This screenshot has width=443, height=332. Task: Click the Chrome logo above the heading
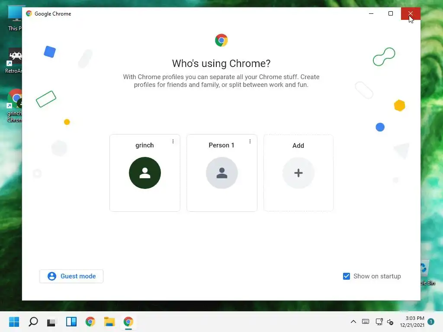(221, 40)
